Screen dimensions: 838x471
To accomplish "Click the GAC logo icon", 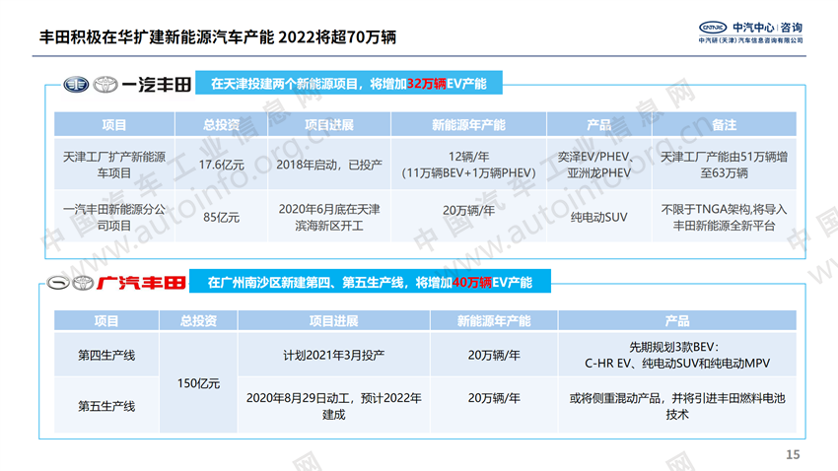I will [58, 283].
